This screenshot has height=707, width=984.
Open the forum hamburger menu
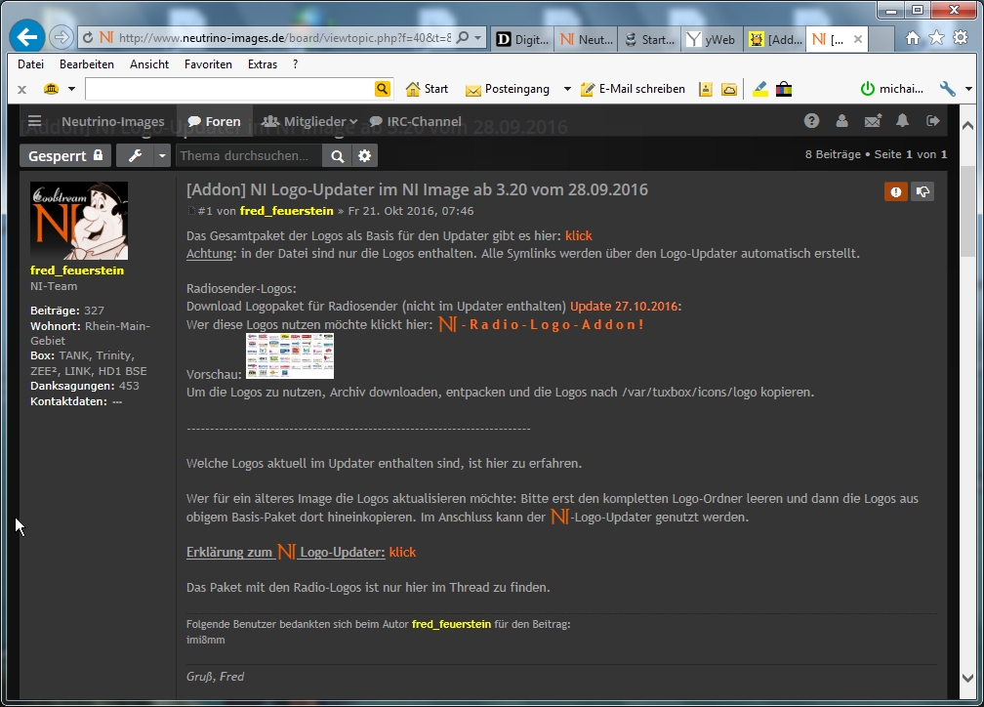click(x=35, y=122)
